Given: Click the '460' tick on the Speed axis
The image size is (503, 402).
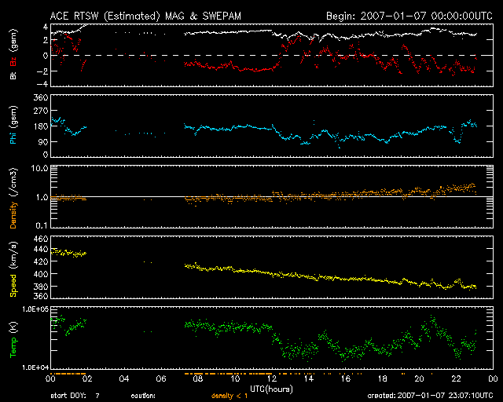Looking at the screenshot, I should coord(41,239).
